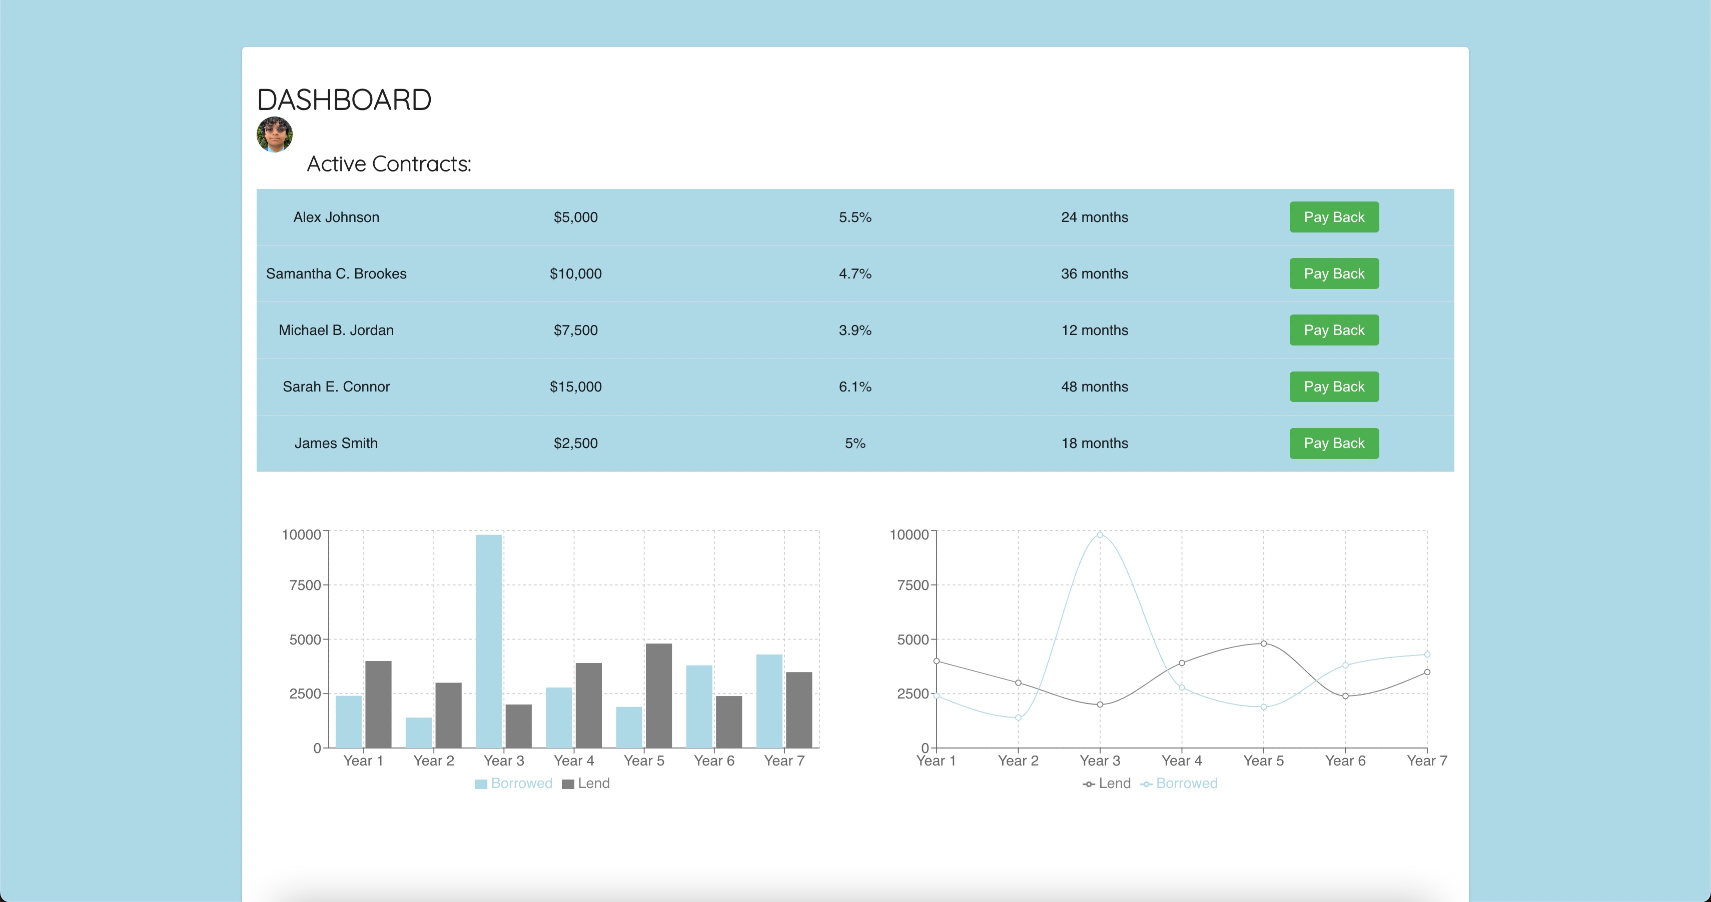Image resolution: width=1711 pixels, height=902 pixels.
Task: Toggle Lend legend in line chart
Action: (1107, 783)
